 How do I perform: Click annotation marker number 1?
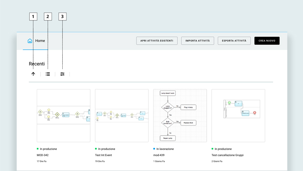pyautogui.click(x=33, y=16)
